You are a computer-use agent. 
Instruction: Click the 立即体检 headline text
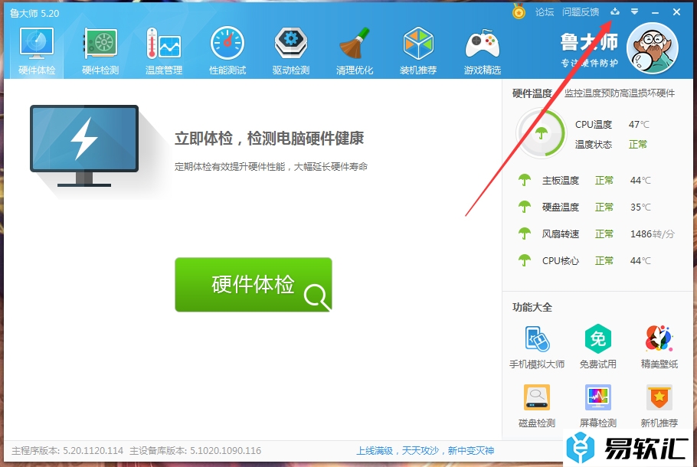(269, 139)
